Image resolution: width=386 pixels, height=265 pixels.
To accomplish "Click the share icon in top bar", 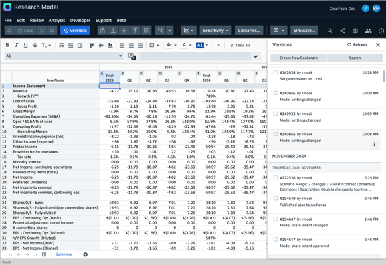I will click(x=342, y=31).
